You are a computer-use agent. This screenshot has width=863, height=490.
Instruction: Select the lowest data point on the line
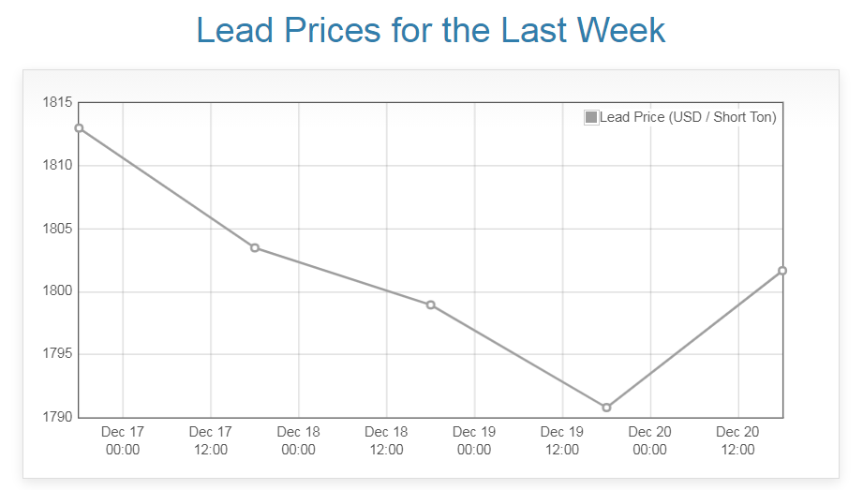click(x=606, y=408)
